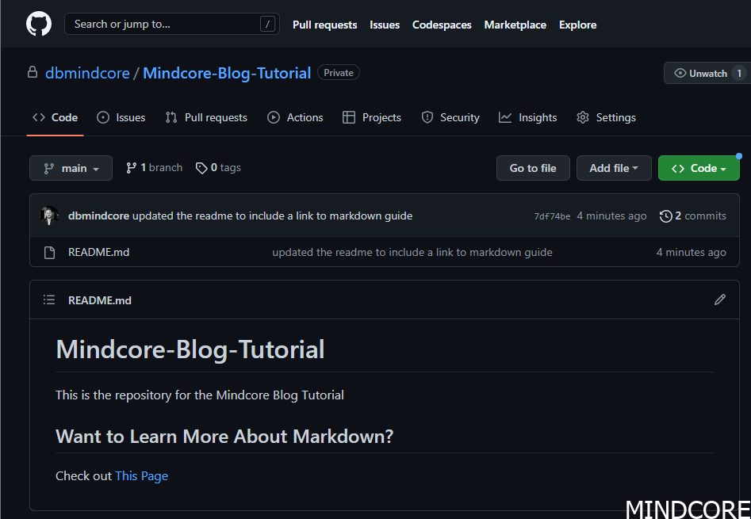Edit the README with the pencil icon

click(719, 300)
